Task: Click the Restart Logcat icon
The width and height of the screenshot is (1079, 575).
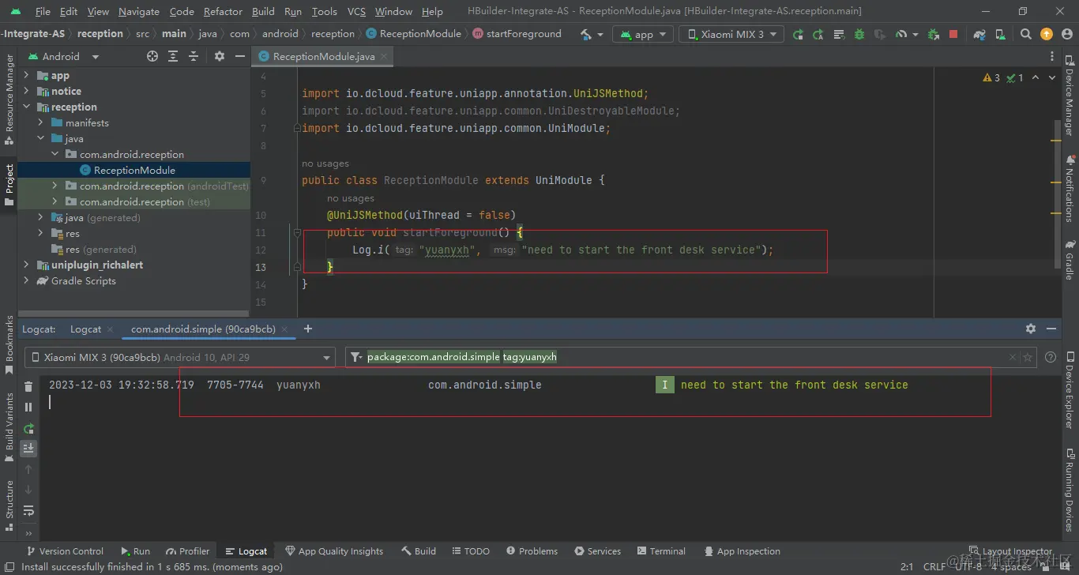Action: pos(28,428)
